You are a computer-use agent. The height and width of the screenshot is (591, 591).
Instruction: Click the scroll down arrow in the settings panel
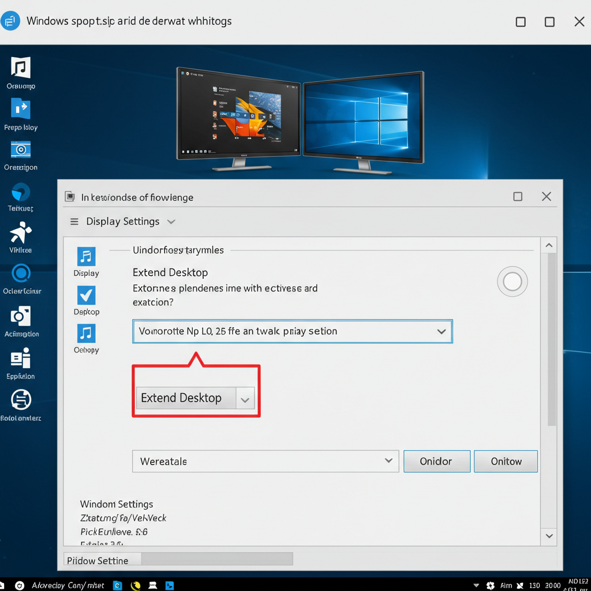coord(549,536)
